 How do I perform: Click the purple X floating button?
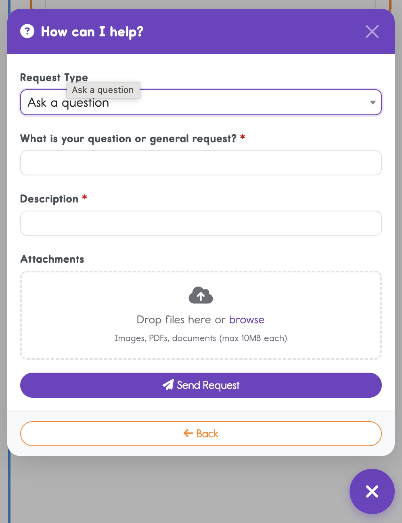(x=372, y=491)
